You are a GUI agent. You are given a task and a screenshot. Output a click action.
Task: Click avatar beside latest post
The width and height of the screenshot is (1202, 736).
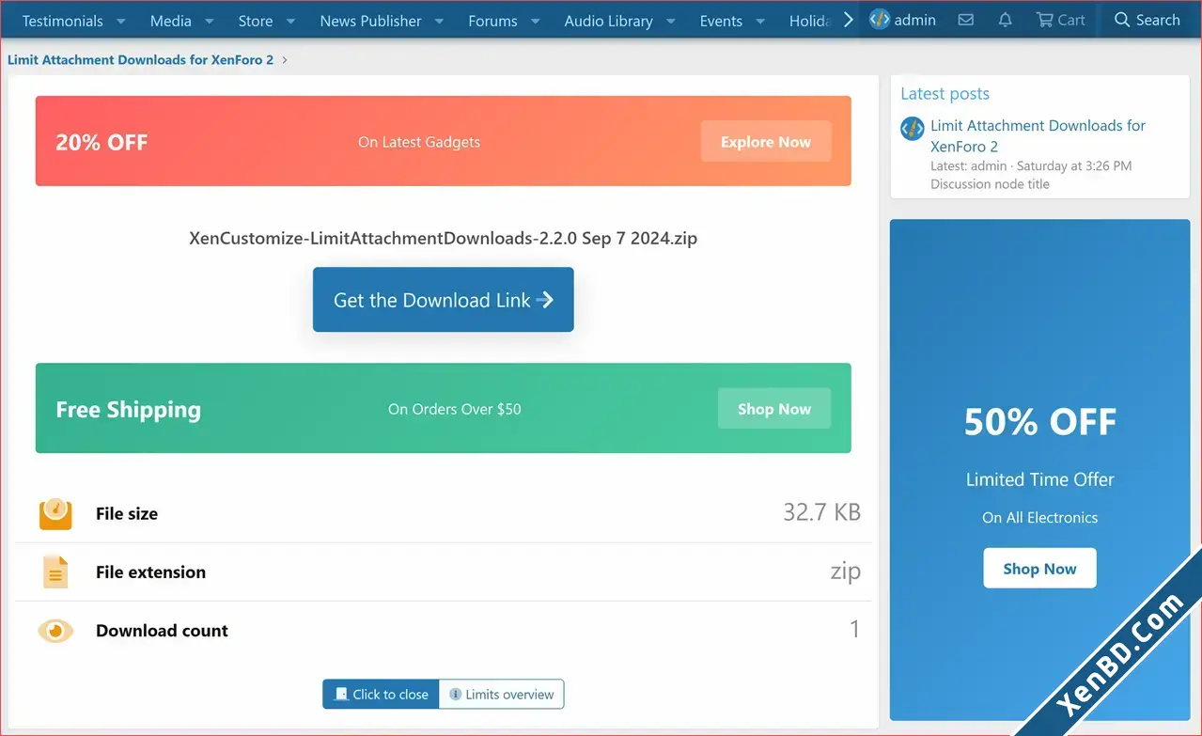coord(913,129)
